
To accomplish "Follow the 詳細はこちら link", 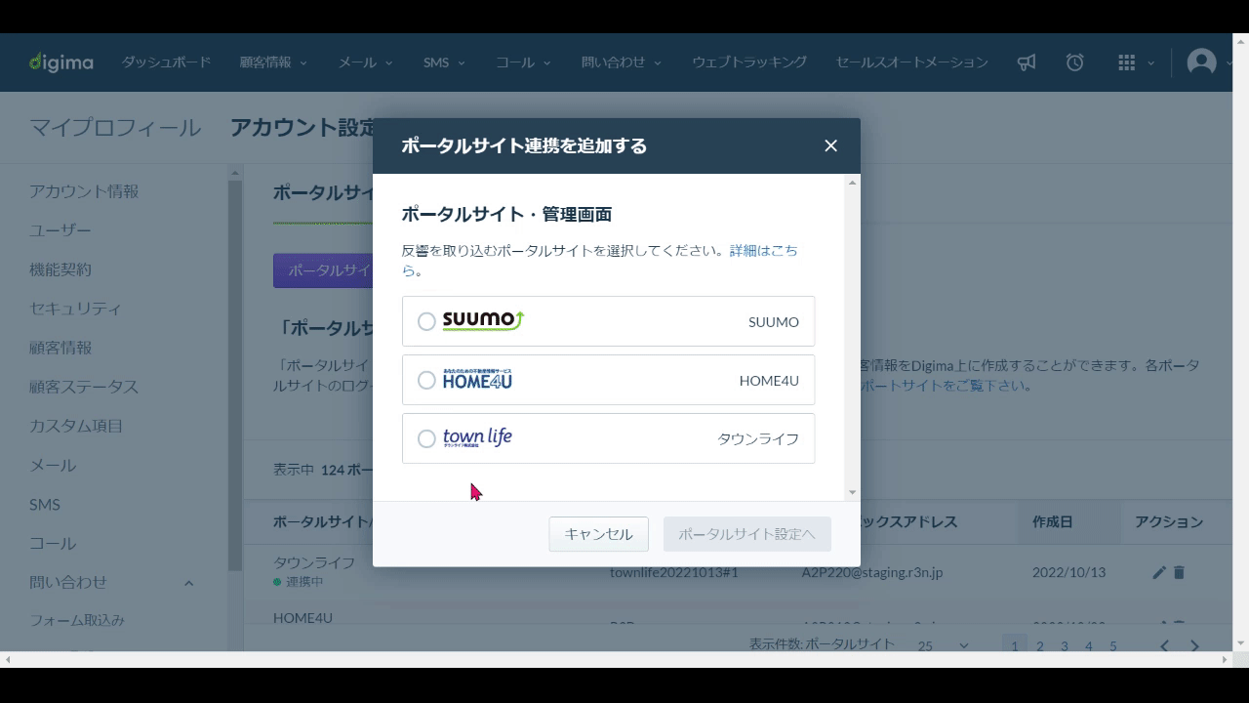I will tap(763, 251).
